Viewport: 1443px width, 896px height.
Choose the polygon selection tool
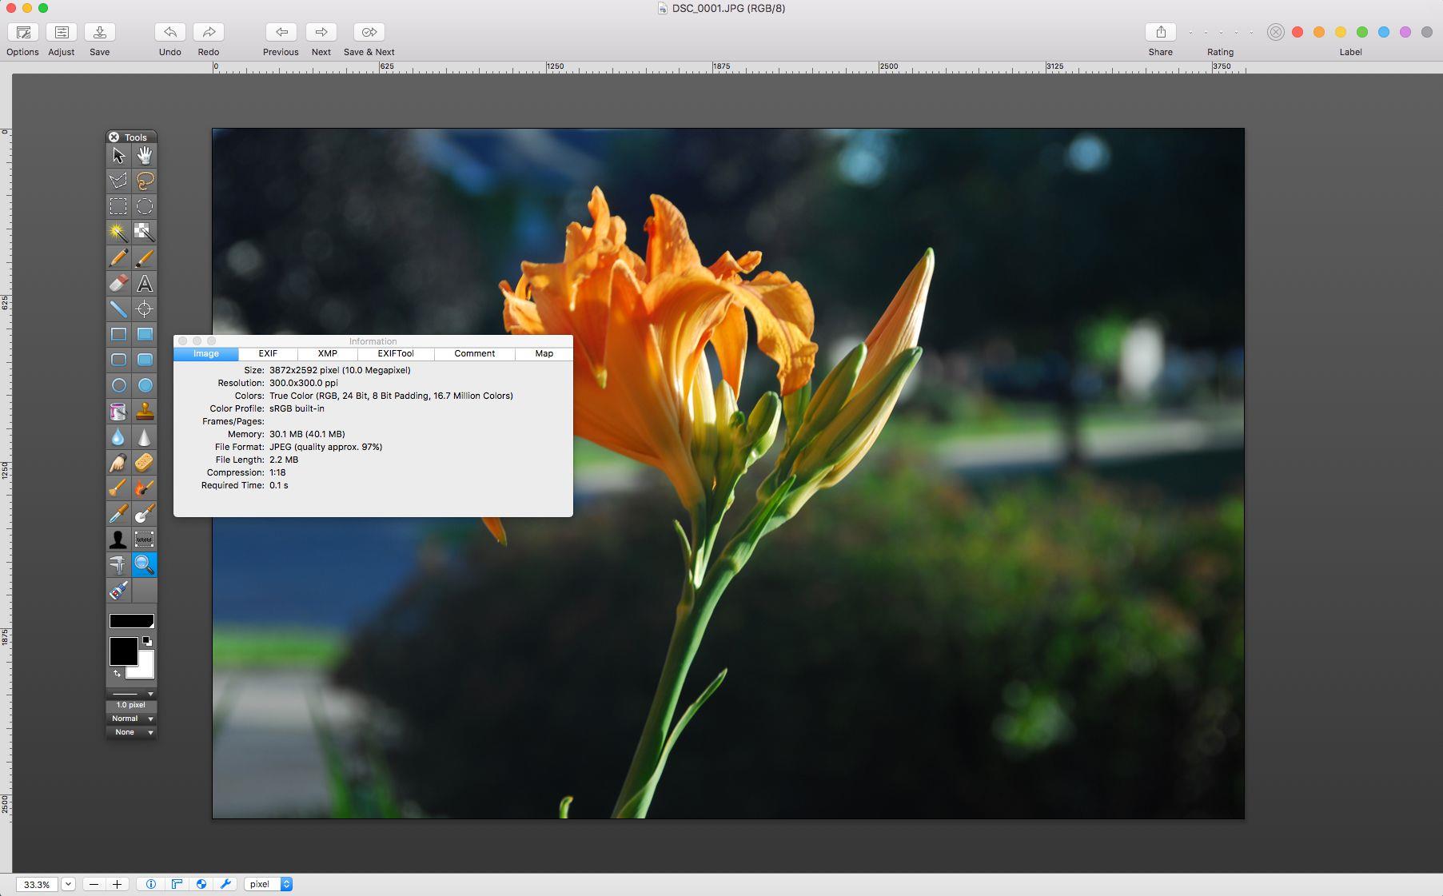(118, 181)
